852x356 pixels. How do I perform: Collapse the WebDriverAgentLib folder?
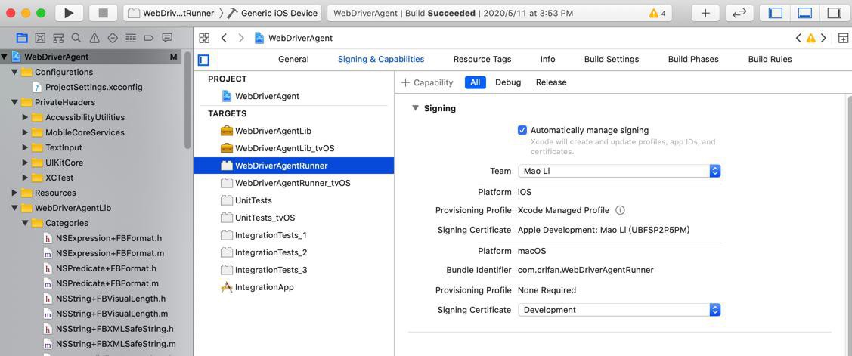(14, 208)
